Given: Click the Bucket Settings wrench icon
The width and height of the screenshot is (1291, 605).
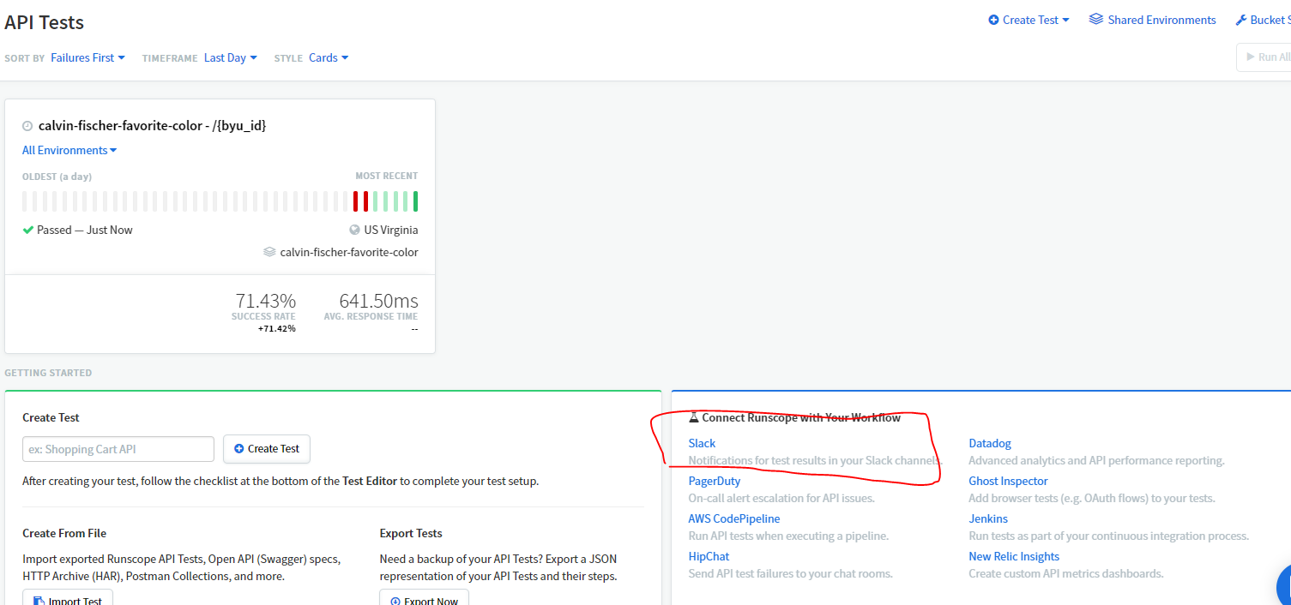Looking at the screenshot, I should point(1241,20).
